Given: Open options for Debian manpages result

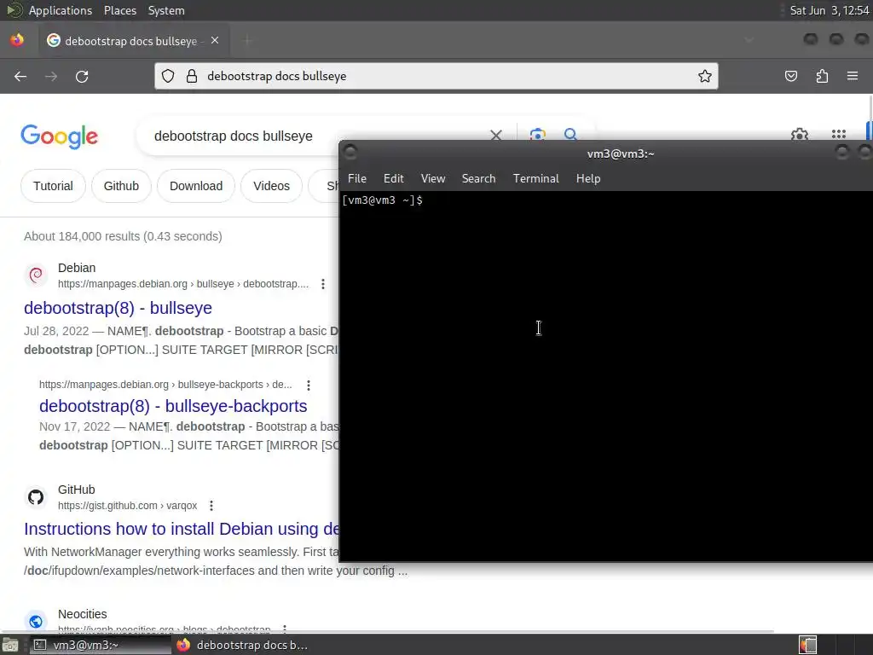Looking at the screenshot, I should point(323,284).
